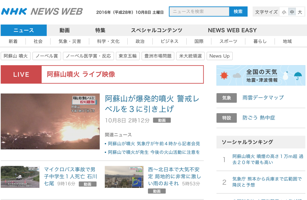Click the sun icon in the weather banner

224,75
